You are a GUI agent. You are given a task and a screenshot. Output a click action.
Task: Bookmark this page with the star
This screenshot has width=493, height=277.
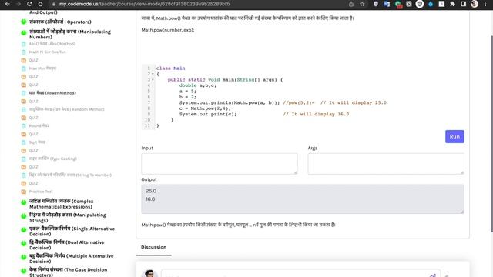click(x=362, y=4)
